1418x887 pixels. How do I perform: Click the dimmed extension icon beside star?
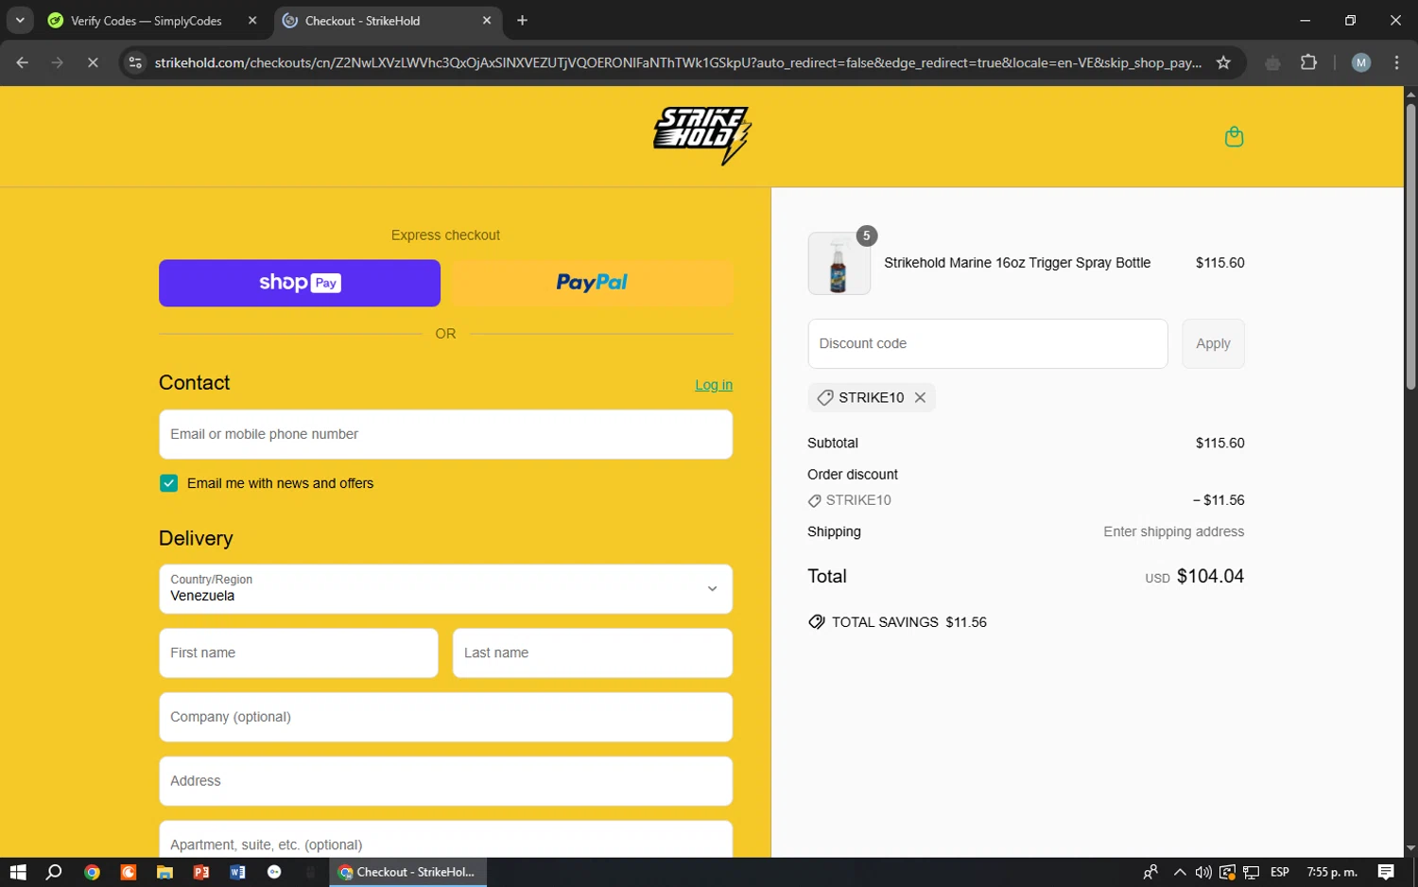[1272, 62]
